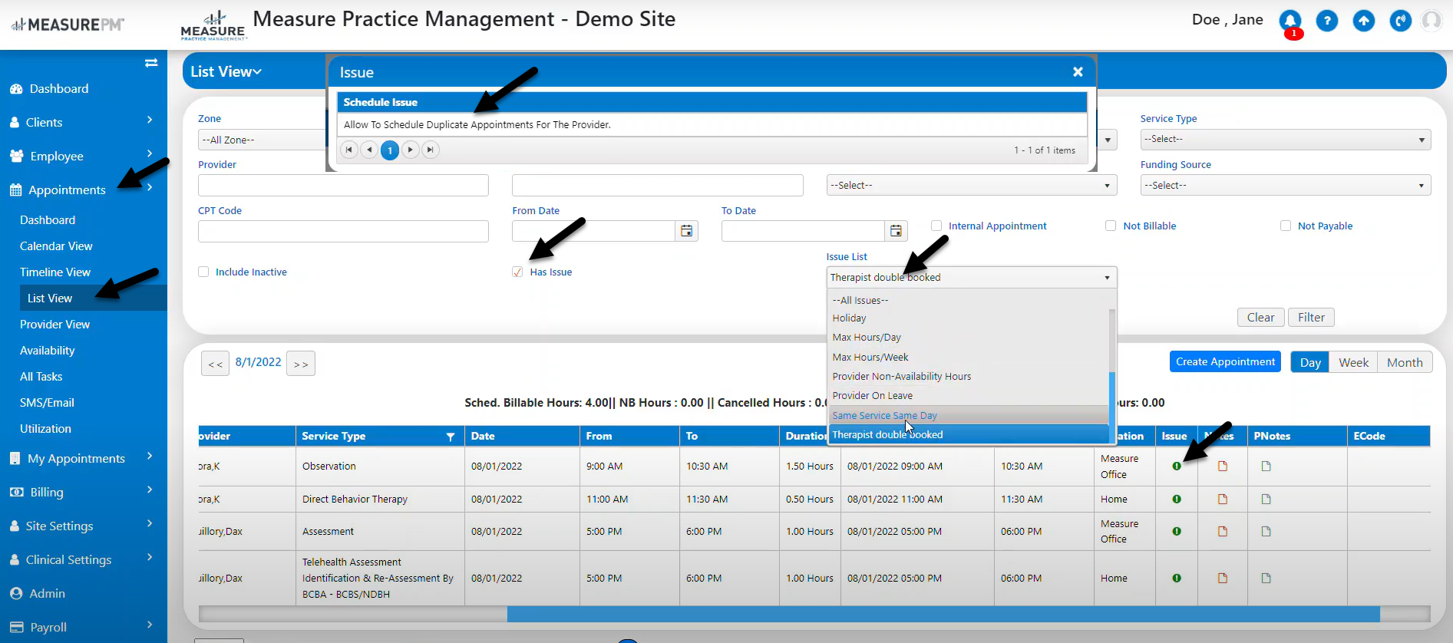The image size is (1453, 643).
Task: Click the horizontal table scrollbar
Action: pyautogui.click(x=943, y=614)
